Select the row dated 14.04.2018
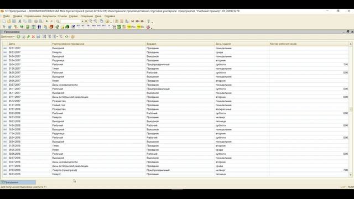Screen dimensions: 354x199 (x=176, y=125)
